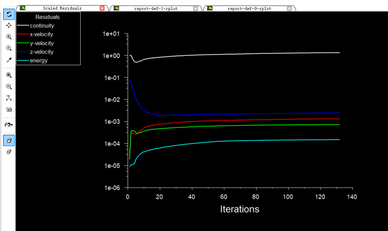Viewport: 388px width, 231px height.
Task: Close the report-def-0-rplot tab
Action: tap(289, 8)
